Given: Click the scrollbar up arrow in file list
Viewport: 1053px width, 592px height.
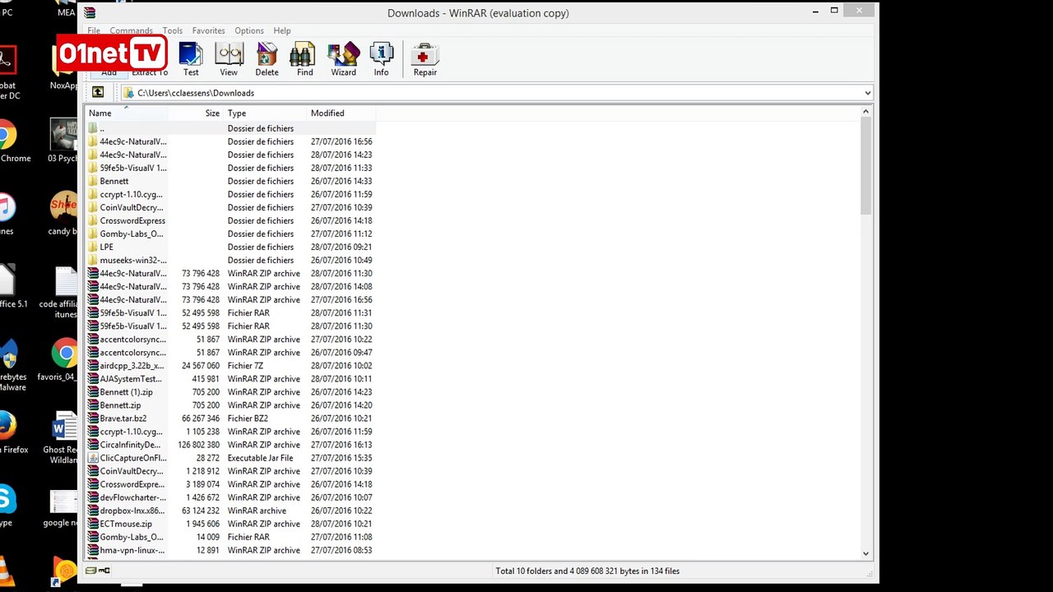Looking at the screenshot, I should click(866, 113).
